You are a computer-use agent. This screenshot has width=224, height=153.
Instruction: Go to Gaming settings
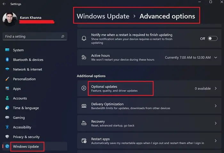coord(35,118)
